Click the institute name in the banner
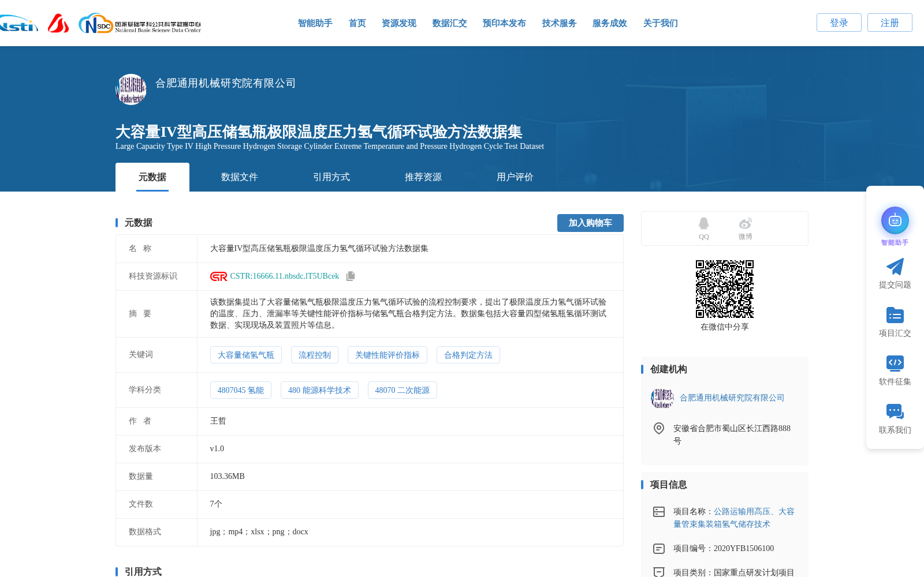 (225, 83)
